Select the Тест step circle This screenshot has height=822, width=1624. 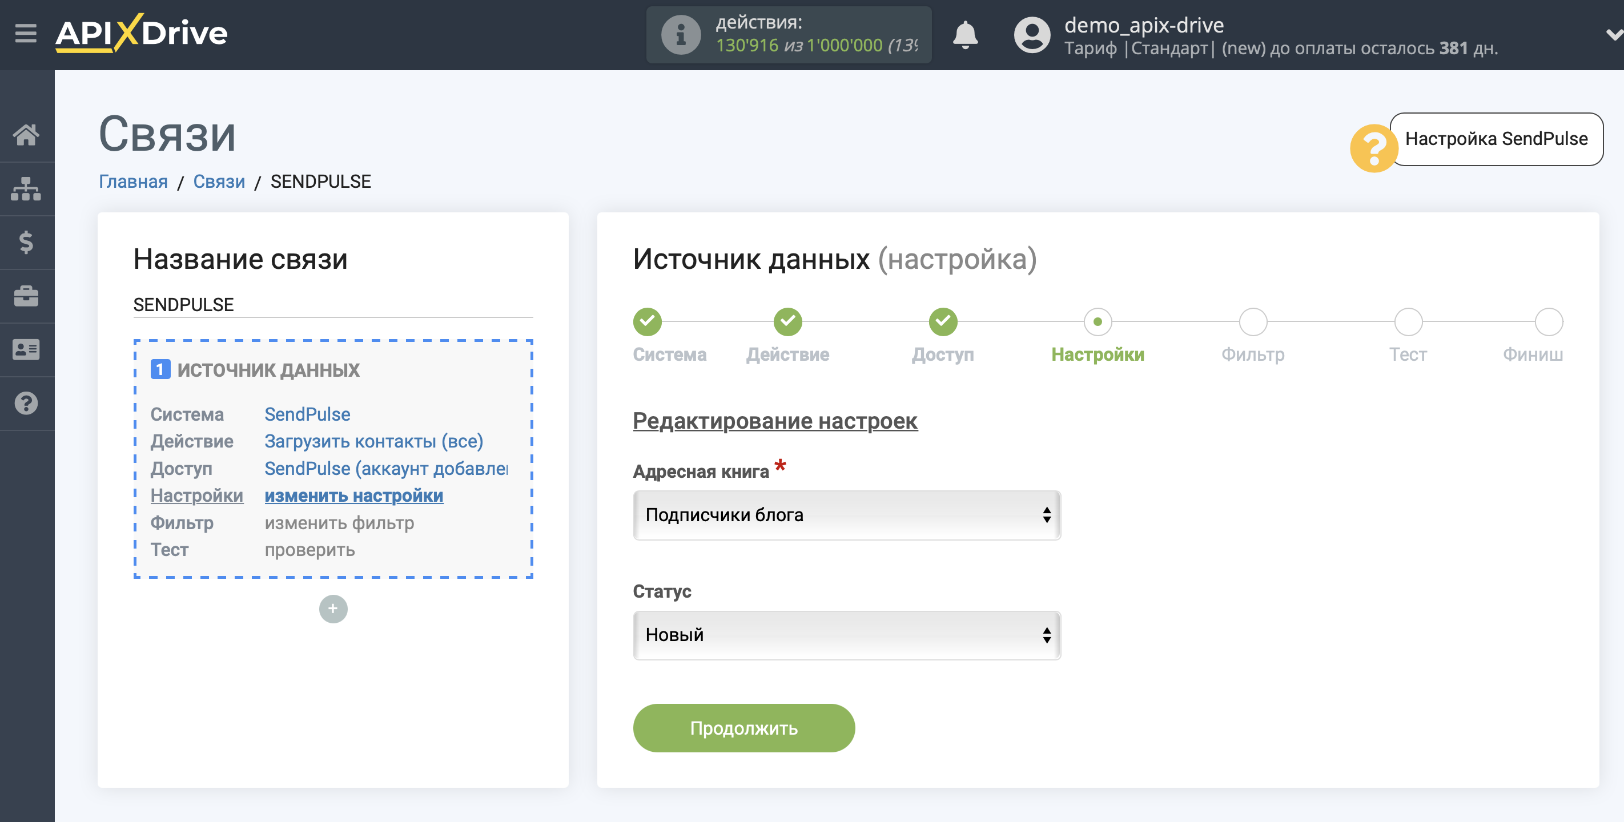[x=1408, y=321]
